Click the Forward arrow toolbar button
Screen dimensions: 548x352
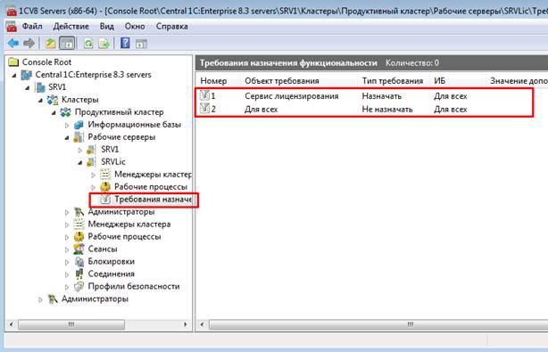(x=29, y=44)
